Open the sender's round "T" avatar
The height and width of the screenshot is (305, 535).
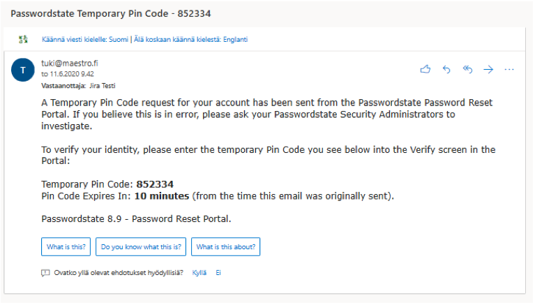pyautogui.click(x=23, y=70)
